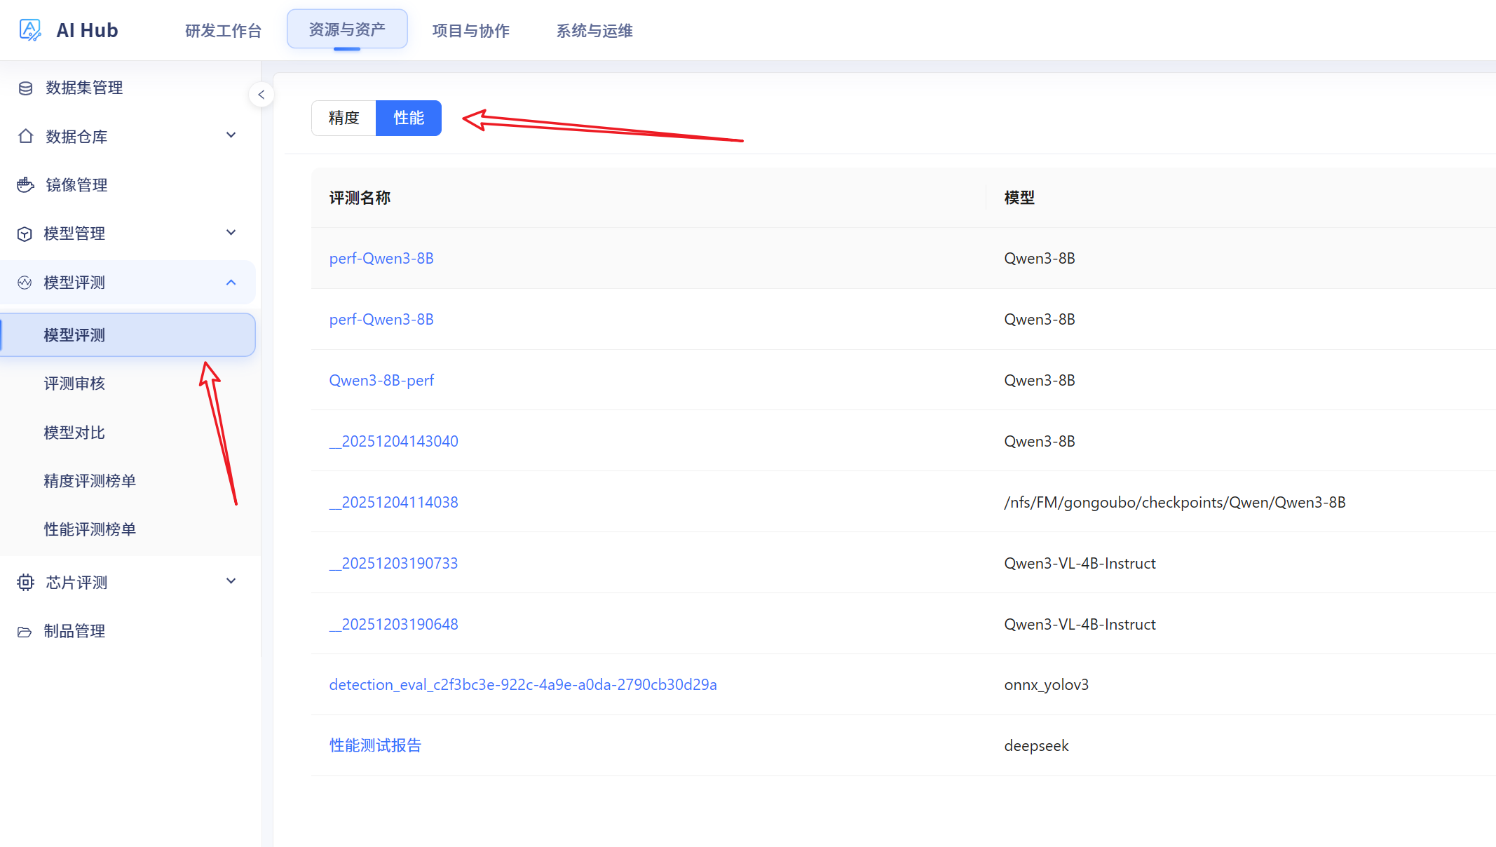Open the Qwen3-8B-perf evaluation link
Viewport: 1496px width, 847px height.
[382, 380]
